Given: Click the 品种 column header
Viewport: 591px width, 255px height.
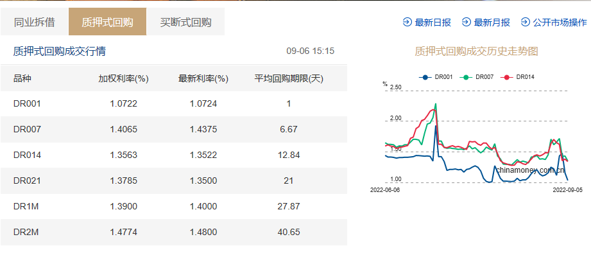Looking at the screenshot, I should click(x=22, y=78).
